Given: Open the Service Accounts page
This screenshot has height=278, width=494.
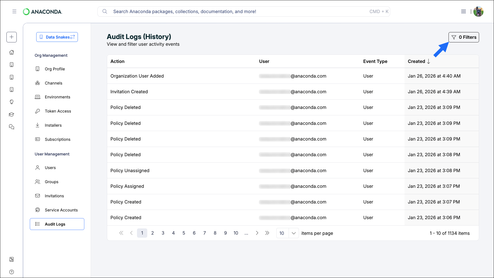Looking at the screenshot, I should click(x=61, y=210).
